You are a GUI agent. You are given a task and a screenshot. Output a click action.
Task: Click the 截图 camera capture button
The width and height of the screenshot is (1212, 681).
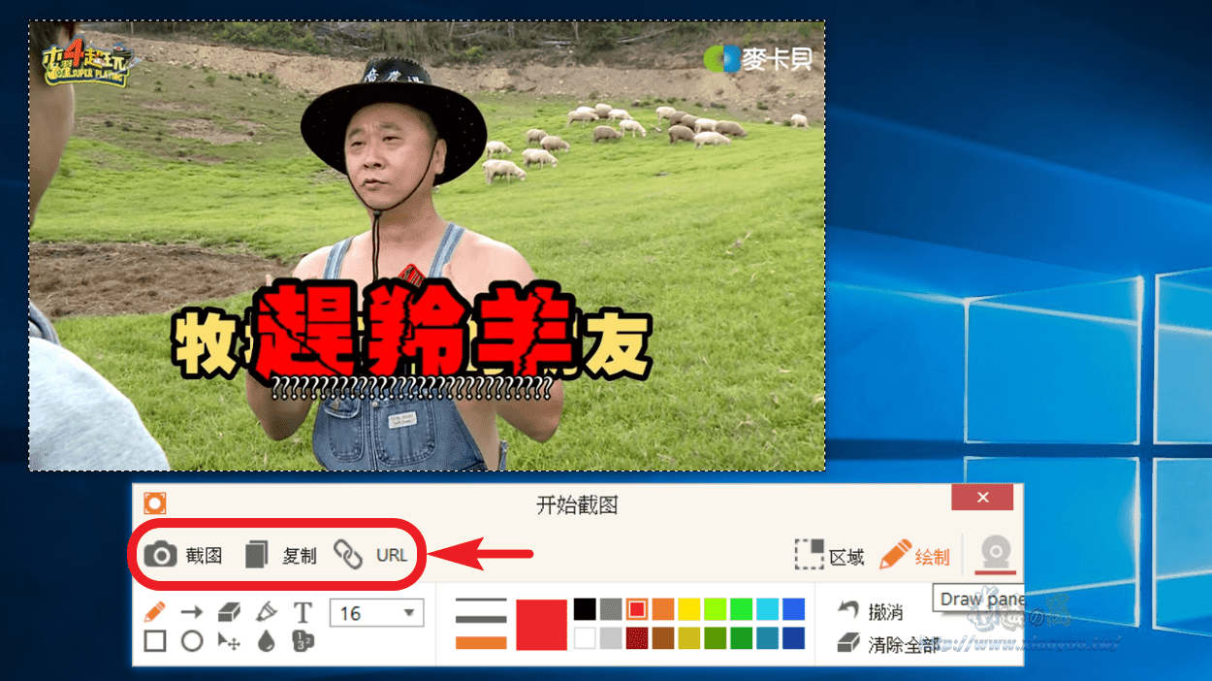click(183, 555)
